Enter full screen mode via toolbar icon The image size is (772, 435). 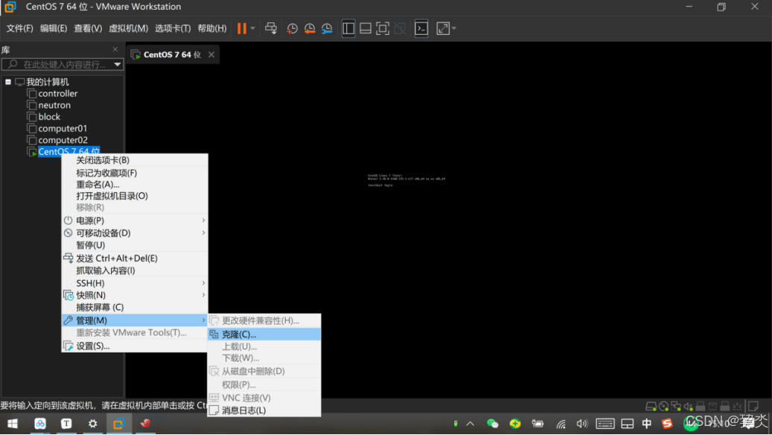pos(383,28)
